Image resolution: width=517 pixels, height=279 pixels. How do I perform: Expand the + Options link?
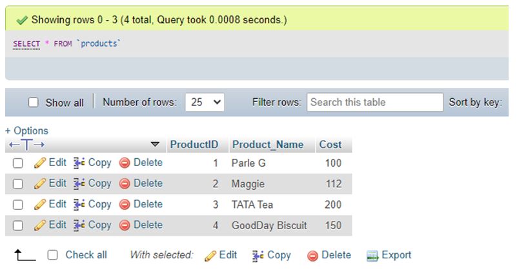click(26, 130)
